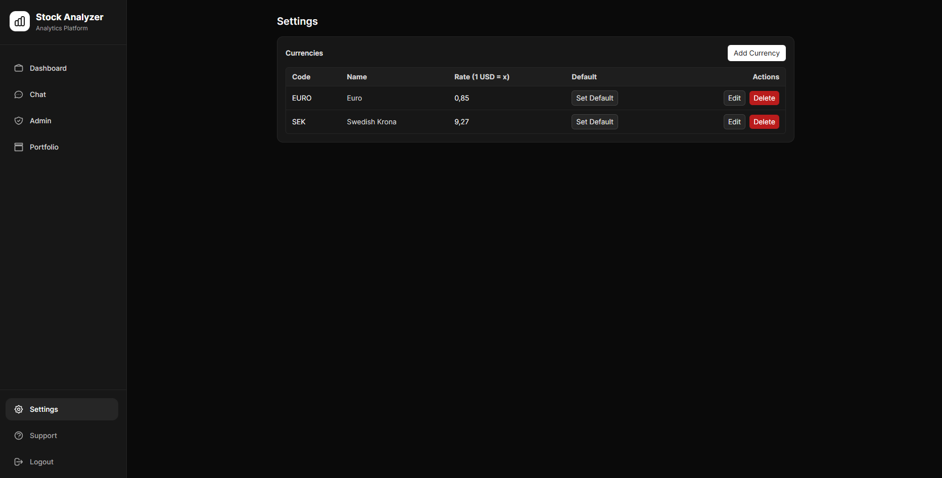Set EURO as the default currency
The image size is (942, 478).
(594, 98)
